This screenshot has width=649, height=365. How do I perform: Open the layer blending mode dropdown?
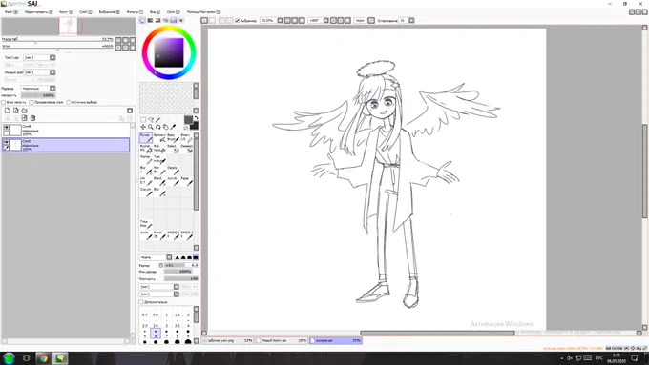pyautogui.click(x=52, y=89)
